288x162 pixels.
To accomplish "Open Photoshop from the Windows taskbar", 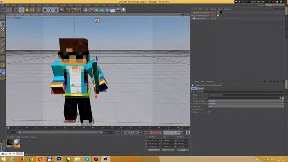I will pos(59,159).
